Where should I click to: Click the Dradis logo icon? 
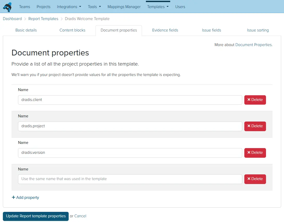tap(7, 7)
